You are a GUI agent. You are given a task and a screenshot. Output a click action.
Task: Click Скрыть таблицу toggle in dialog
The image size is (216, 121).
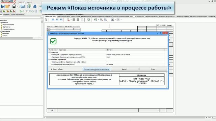57,69
